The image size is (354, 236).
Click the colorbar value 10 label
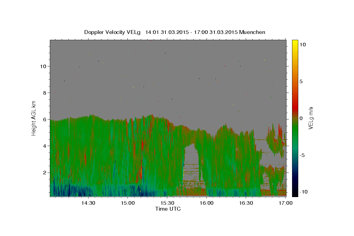[x=302, y=45]
